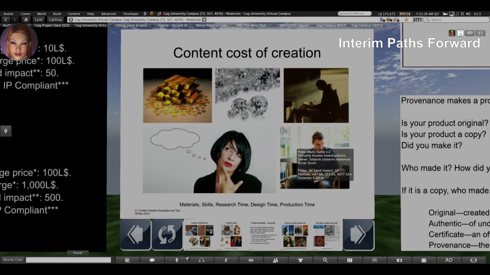Click the Nearby Chat label button

coord(13,260)
